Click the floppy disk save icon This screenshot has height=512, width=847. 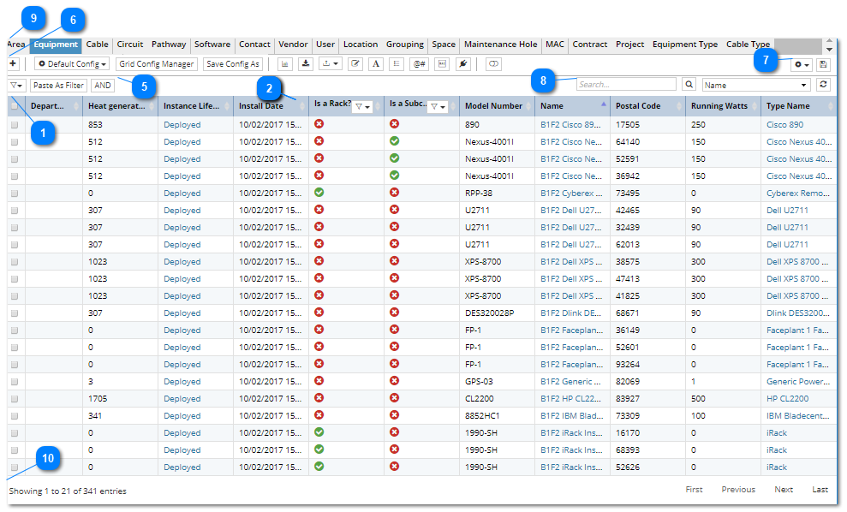tap(823, 65)
